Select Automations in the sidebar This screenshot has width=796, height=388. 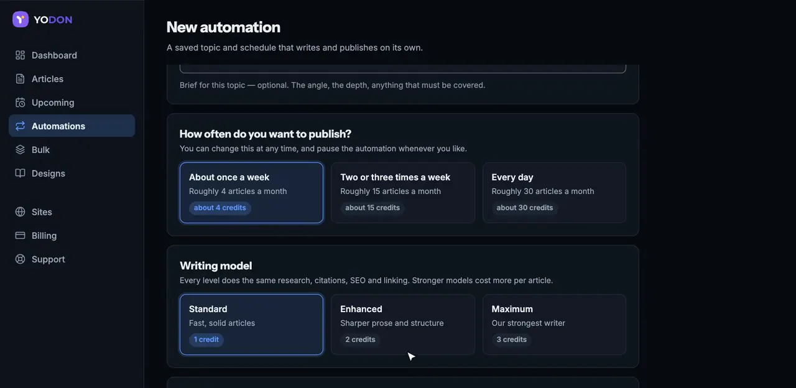(x=72, y=126)
